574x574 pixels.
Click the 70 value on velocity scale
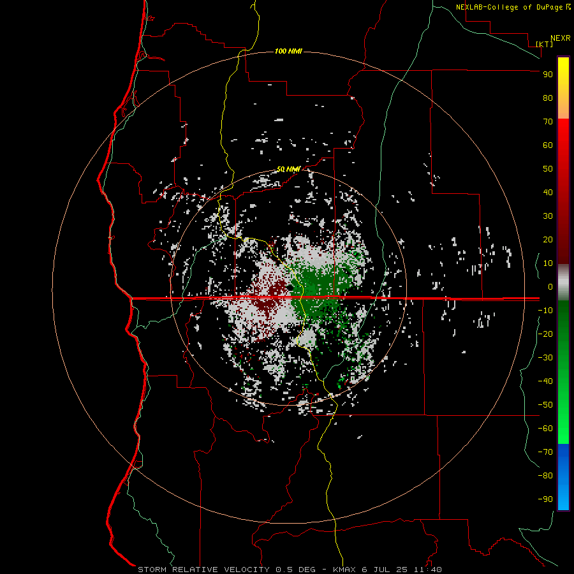548,122
